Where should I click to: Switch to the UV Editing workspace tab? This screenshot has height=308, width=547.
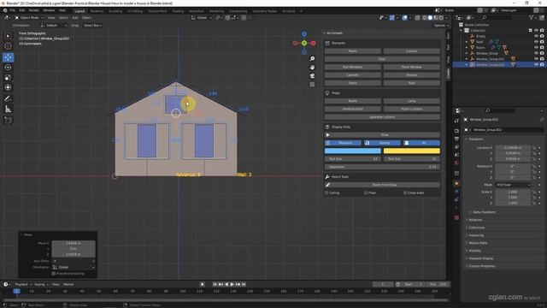[135, 11]
